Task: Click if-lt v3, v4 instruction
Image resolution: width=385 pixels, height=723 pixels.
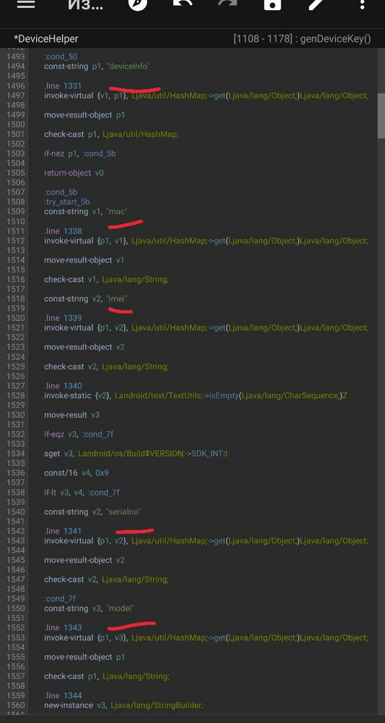Action: [82, 492]
